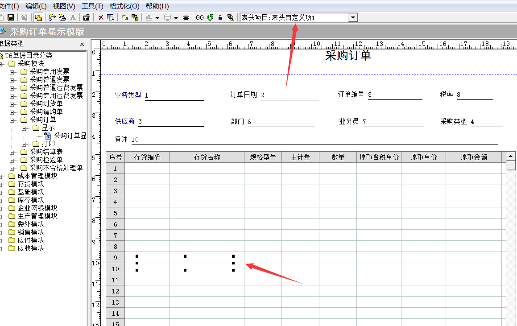Click the 库存模块 folder icon

(x=12, y=200)
